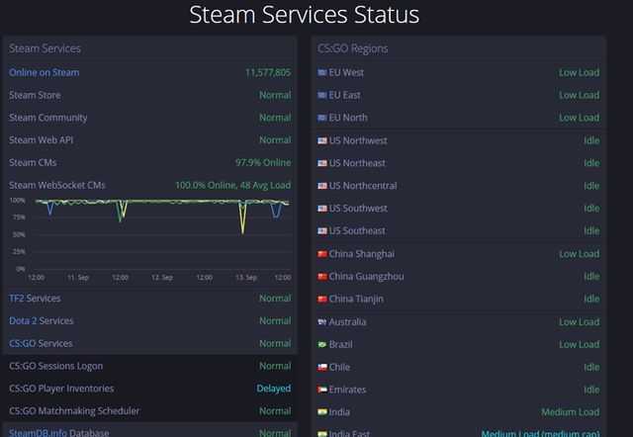633x437 pixels.
Task: Click the China Shanghai flag icon
Action: (321, 254)
